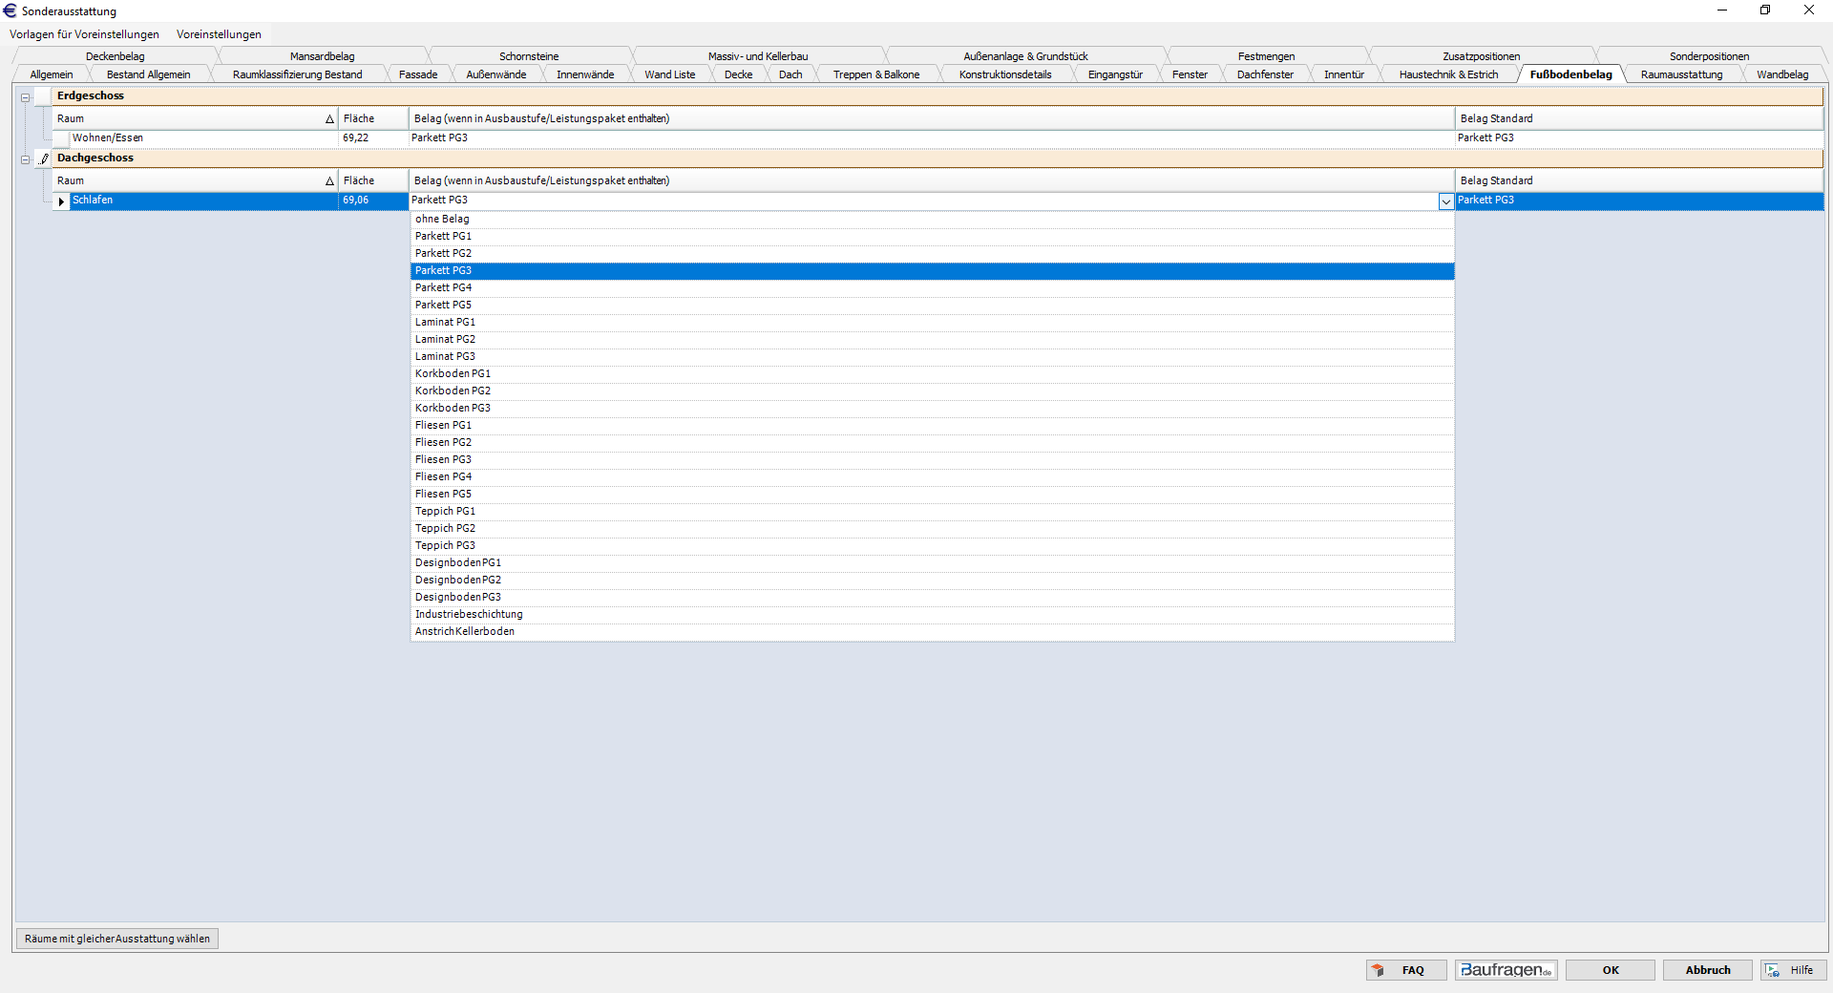Collapse the Dachgeschoss group
This screenshot has height=993, width=1833.
click(x=26, y=159)
